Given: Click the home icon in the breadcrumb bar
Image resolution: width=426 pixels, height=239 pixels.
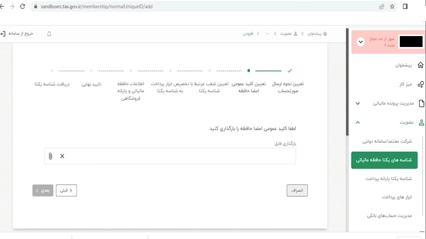Looking at the screenshot, I should pos(325,33).
